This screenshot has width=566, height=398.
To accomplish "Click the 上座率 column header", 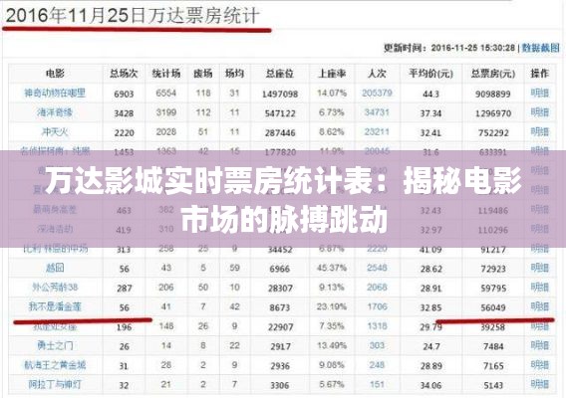I will tap(332, 74).
